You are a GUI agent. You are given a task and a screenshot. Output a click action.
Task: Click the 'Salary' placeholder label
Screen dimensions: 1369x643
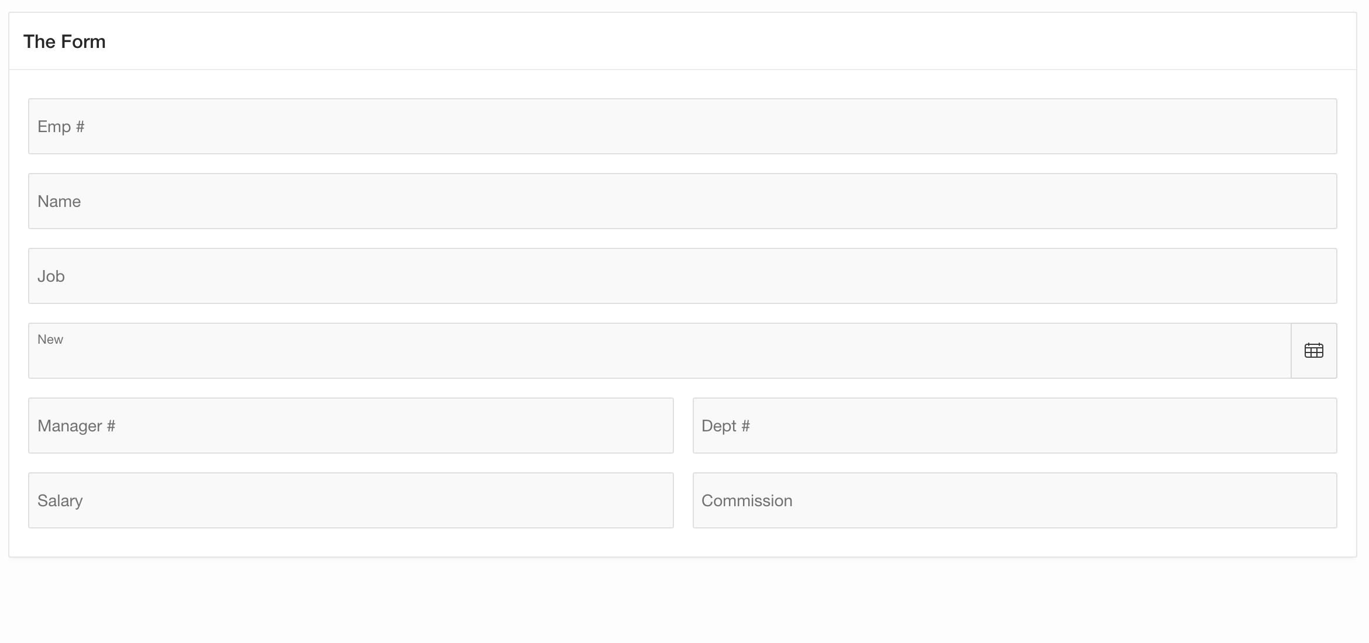click(x=60, y=501)
